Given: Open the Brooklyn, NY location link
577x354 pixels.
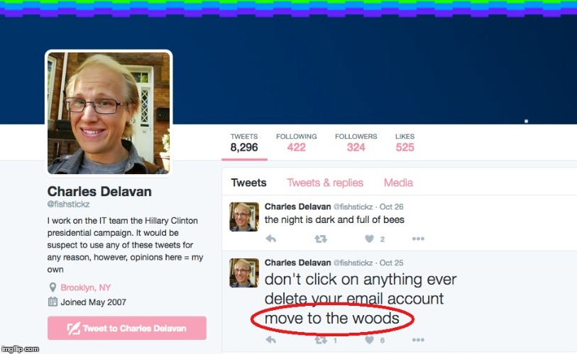Looking at the screenshot, I should coord(85,287).
